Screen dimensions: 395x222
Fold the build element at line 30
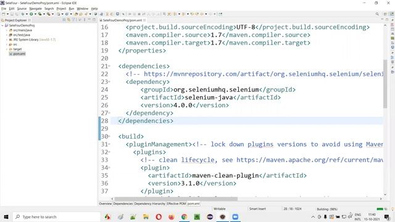(x=109, y=137)
